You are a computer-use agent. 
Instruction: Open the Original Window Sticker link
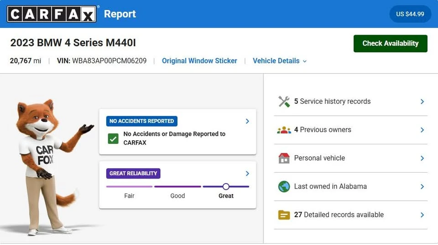point(199,61)
